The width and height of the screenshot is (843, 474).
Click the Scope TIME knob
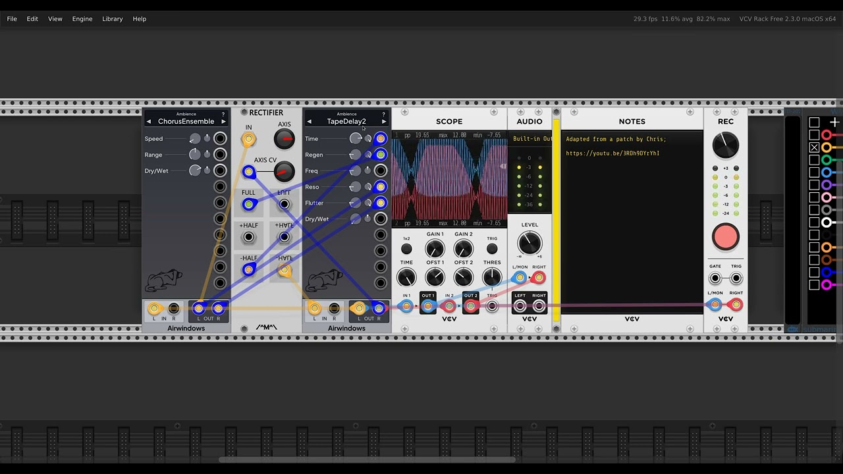point(406,277)
